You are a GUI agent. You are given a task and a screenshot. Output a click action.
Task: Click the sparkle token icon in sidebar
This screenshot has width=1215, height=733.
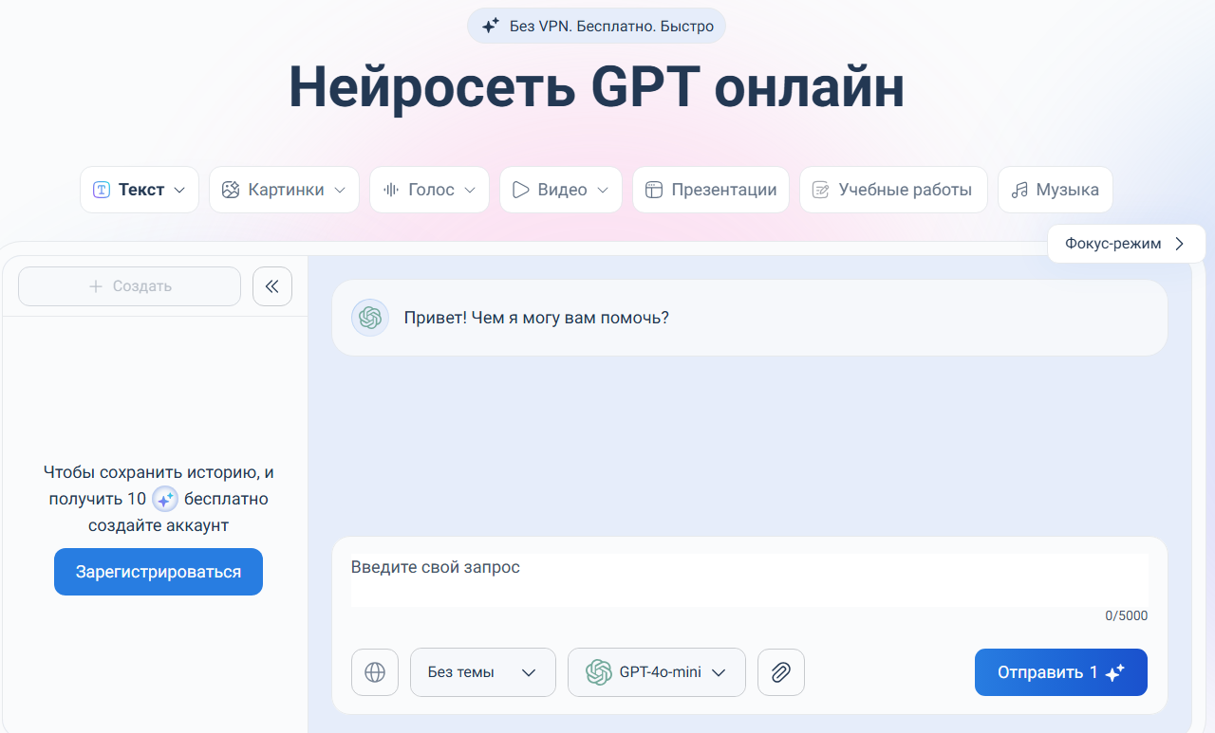coord(165,499)
